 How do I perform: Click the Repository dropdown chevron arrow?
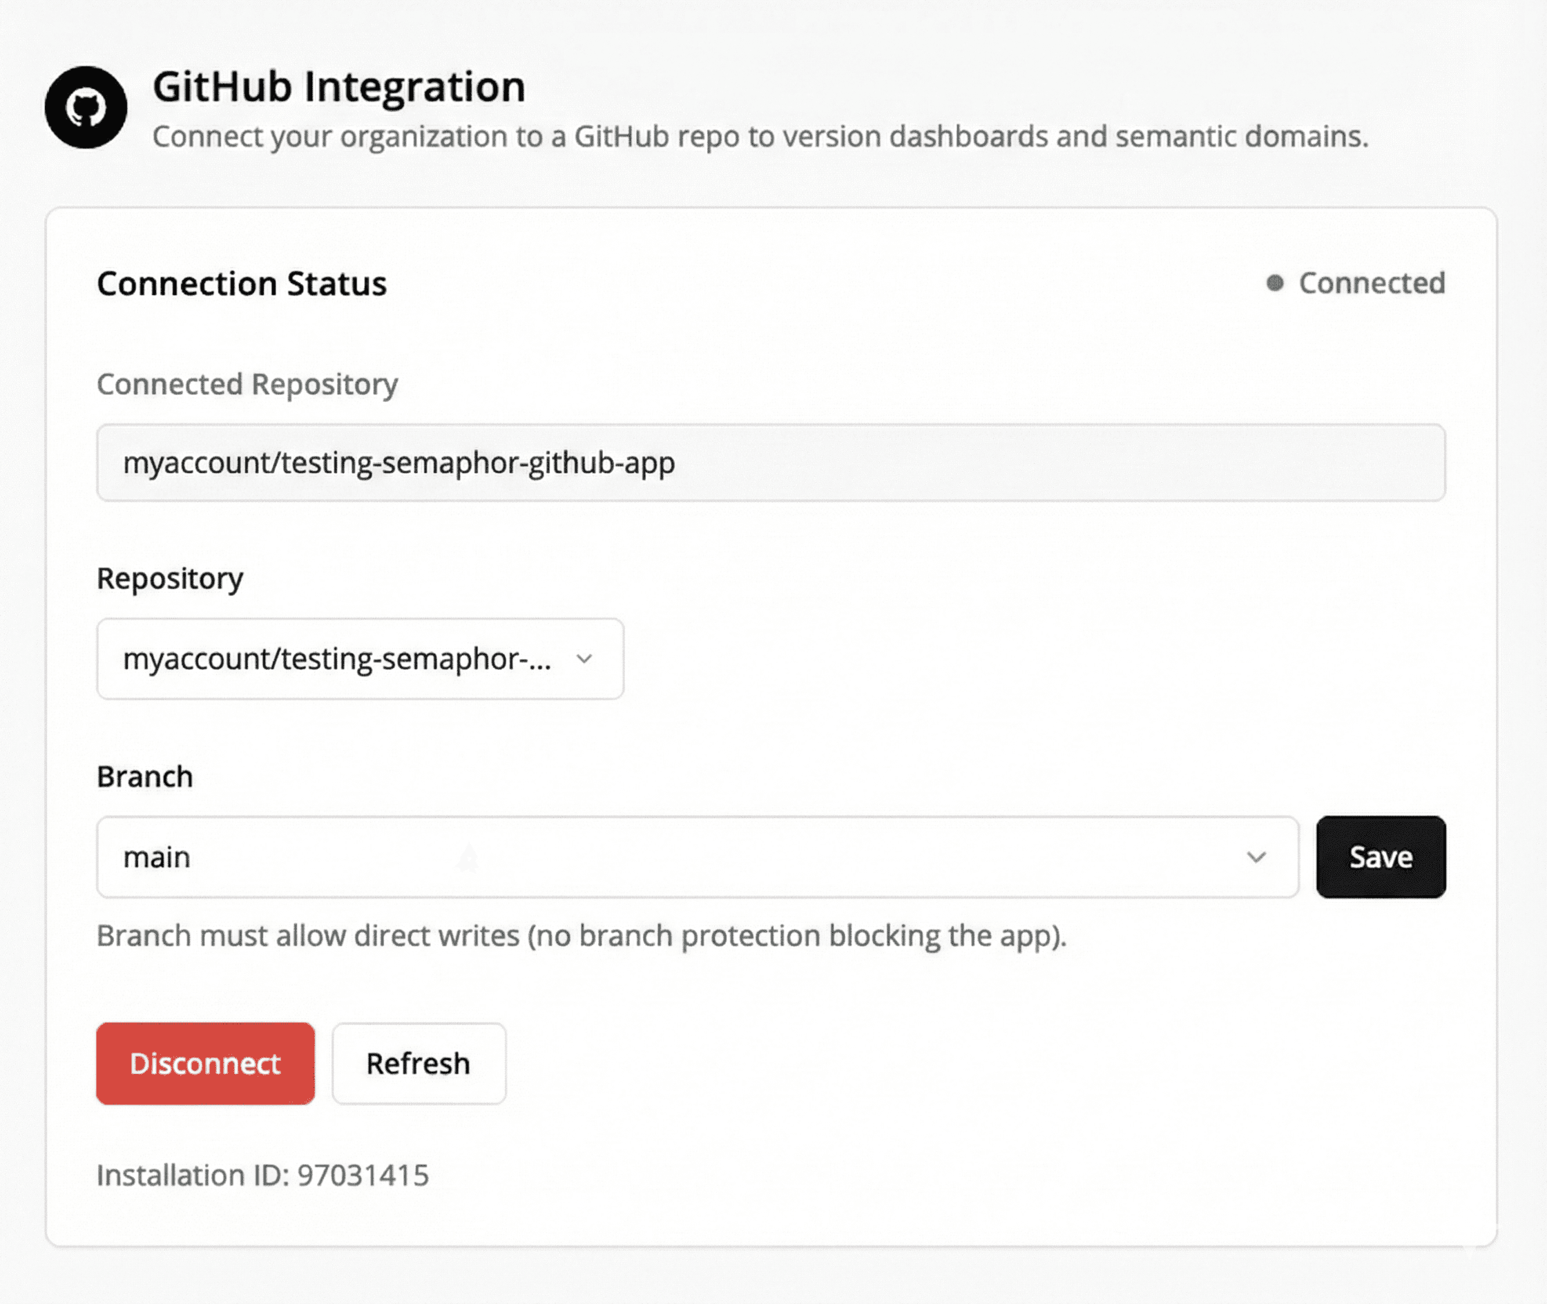click(584, 659)
